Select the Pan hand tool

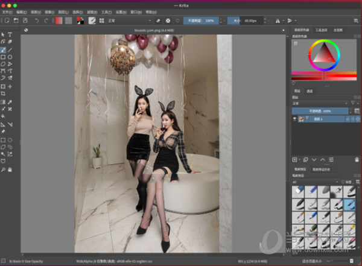10,169
